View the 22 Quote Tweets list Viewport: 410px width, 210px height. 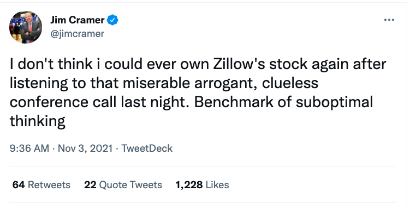[x=123, y=185]
